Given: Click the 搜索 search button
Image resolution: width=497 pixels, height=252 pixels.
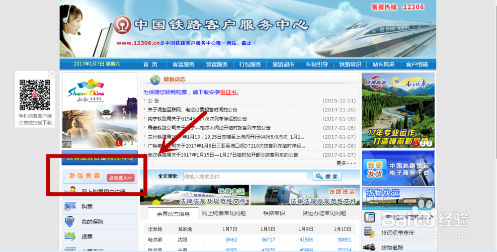Looking at the screenshot, I should (327, 176).
